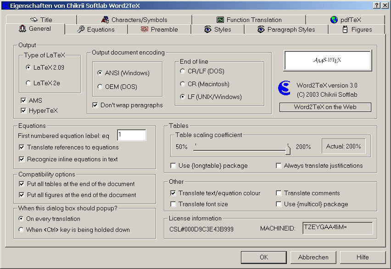391x269 pixels.
Task: Switch to the Characters/Symbols tab
Action: pyautogui.click(x=134, y=20)
